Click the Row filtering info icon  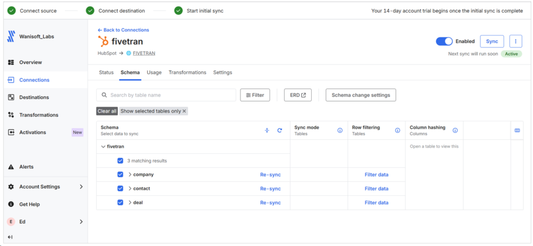tap(397, 130)
